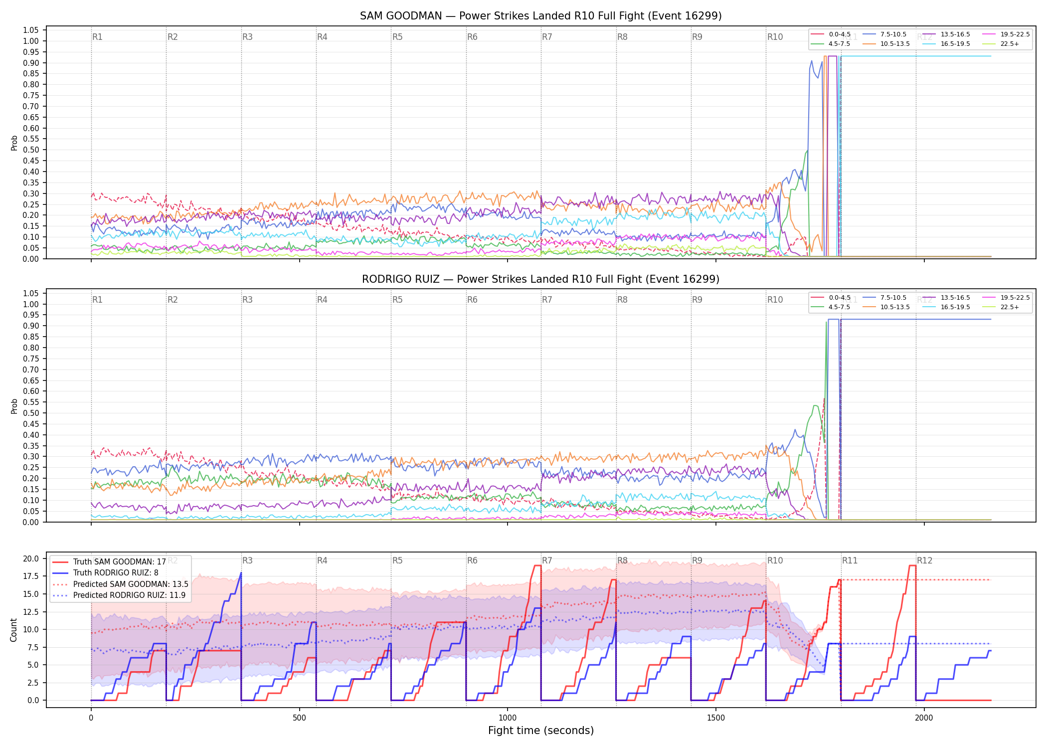The image size is (1047, 748).
Task: Click the 0.0-4.5 legend entry in Sam Goodman chart
Action: click(x=831, y=34)
